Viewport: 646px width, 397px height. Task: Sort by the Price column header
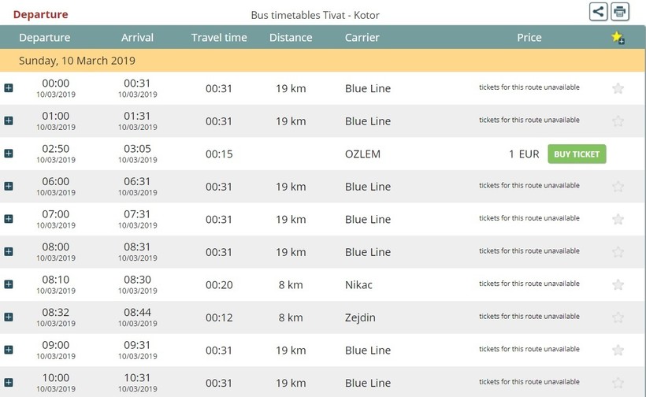529,38
